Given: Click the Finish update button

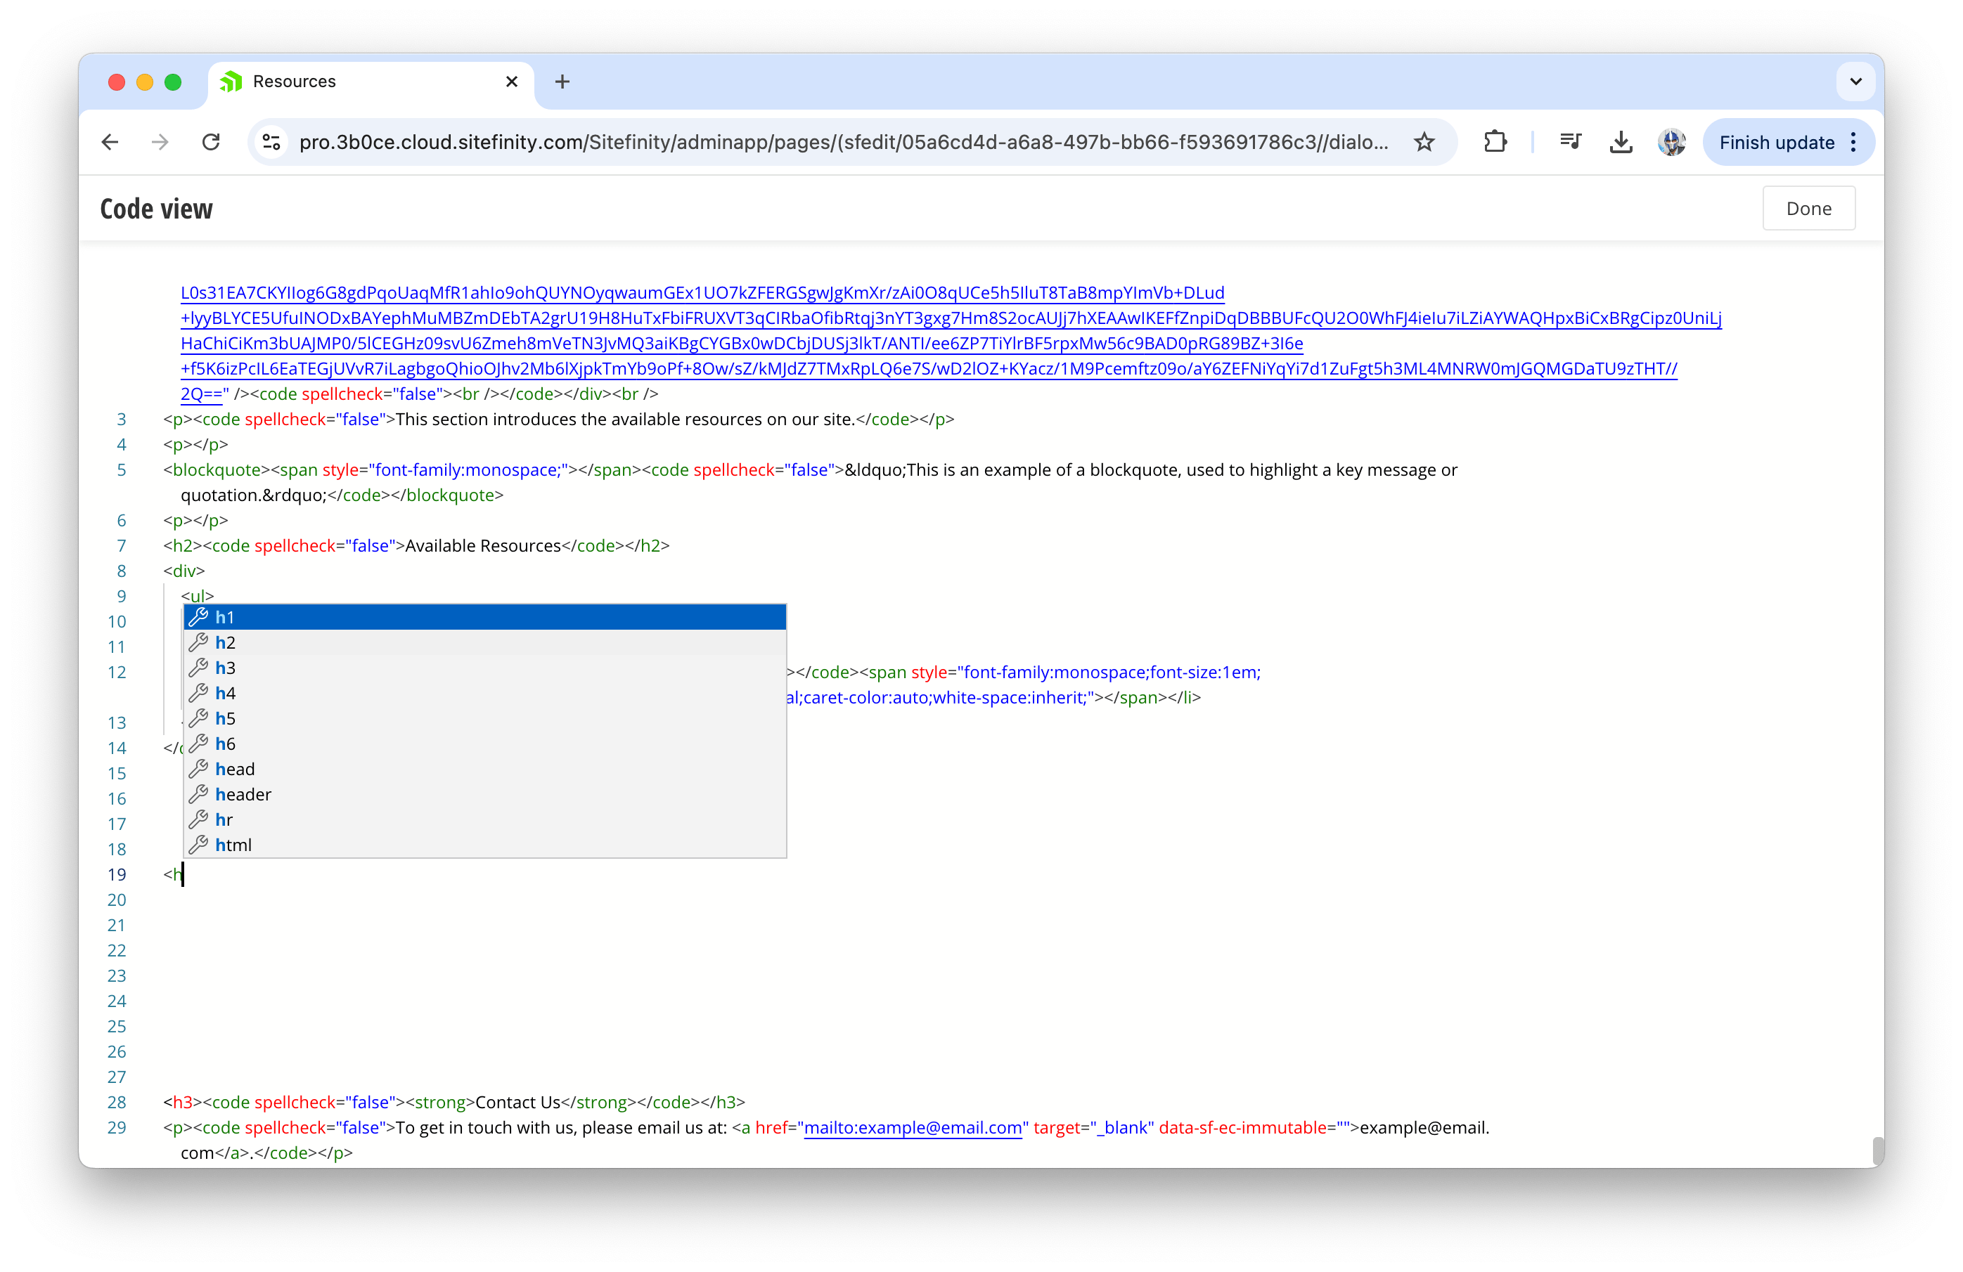Looking at the screenshot, I should click(1776, 142).
